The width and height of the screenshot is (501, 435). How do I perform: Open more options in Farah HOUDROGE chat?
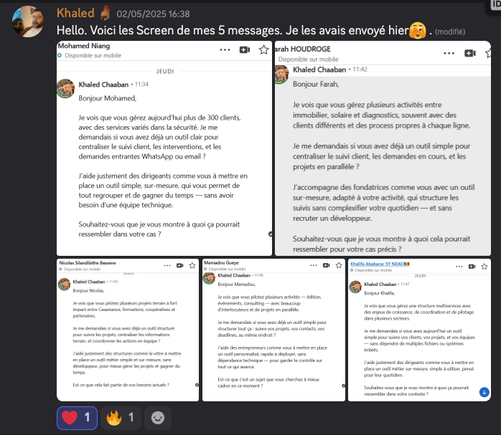(449, 53)
